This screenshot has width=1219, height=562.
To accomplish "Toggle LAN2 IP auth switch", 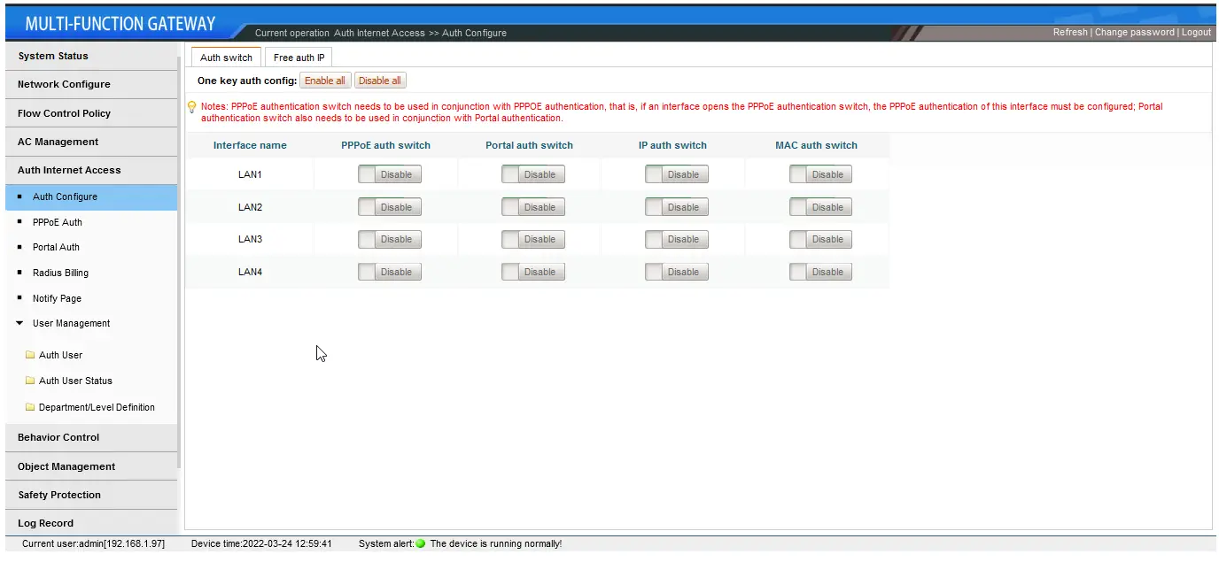I will (x=677, y=207).
